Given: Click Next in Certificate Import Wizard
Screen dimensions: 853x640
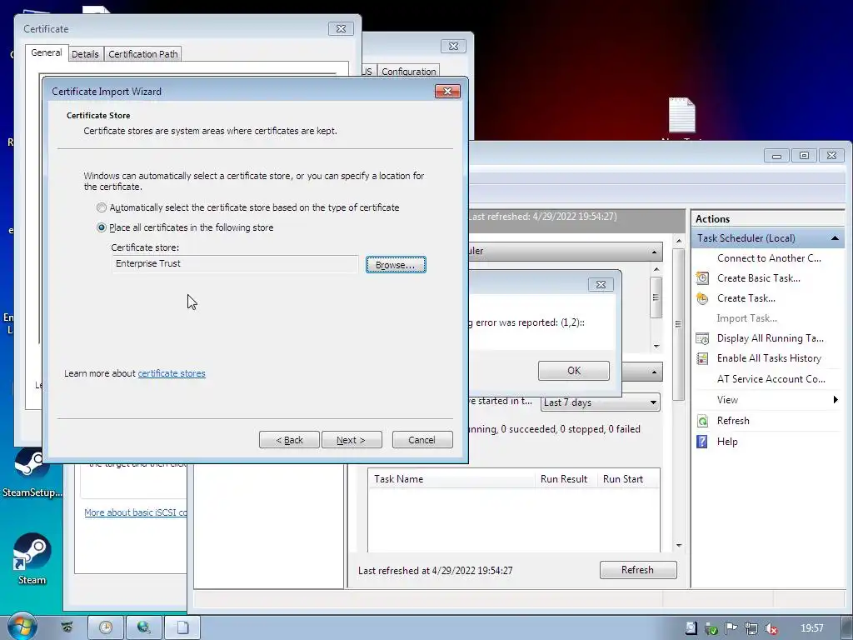Looking at the screenshot, I should [352, 440].
